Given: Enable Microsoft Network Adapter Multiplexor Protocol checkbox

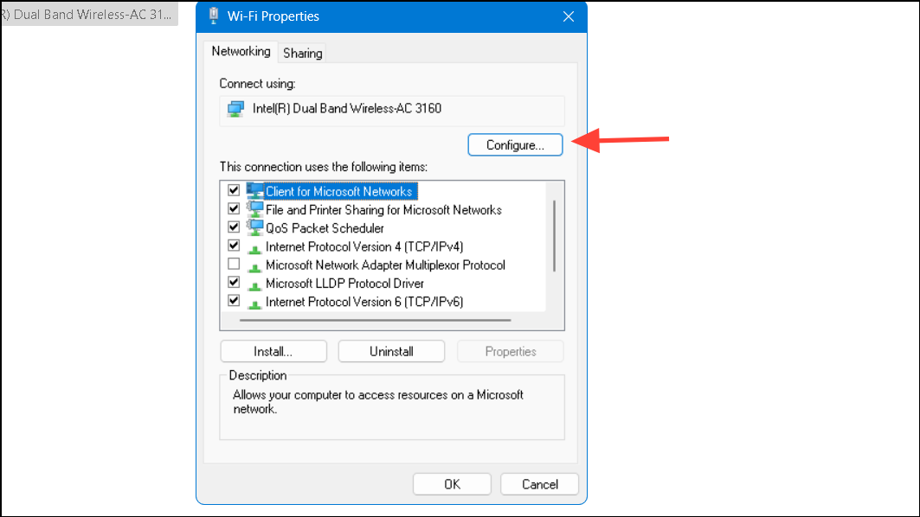Looking at the screenshot, I should coord(233,265).
